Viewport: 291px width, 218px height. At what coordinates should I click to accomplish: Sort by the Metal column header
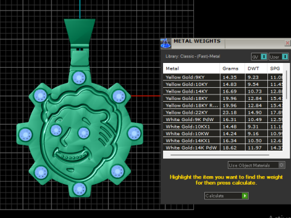pos(192,68)
